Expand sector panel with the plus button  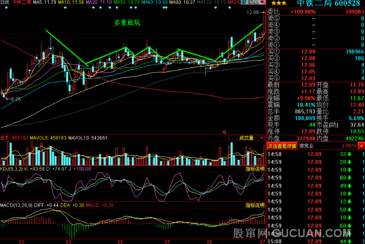coord(362,146)
